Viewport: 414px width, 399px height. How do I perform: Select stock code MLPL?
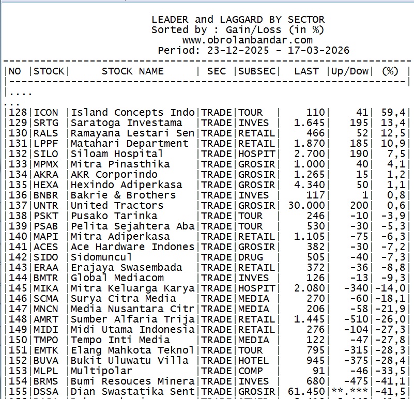45,371
